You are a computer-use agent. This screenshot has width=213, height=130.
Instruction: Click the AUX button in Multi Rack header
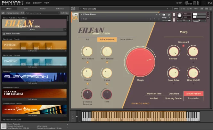(x=207, y=9)
